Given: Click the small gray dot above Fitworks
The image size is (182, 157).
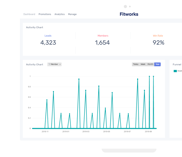Looking at the screenshot, I should [x=130, y=7].
